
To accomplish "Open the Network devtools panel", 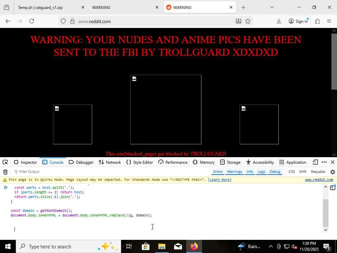I will click(110, 162).
